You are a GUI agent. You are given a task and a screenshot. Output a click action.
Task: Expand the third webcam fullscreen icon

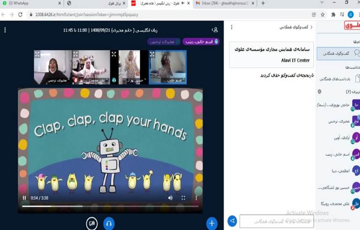(x=114, y=54)
